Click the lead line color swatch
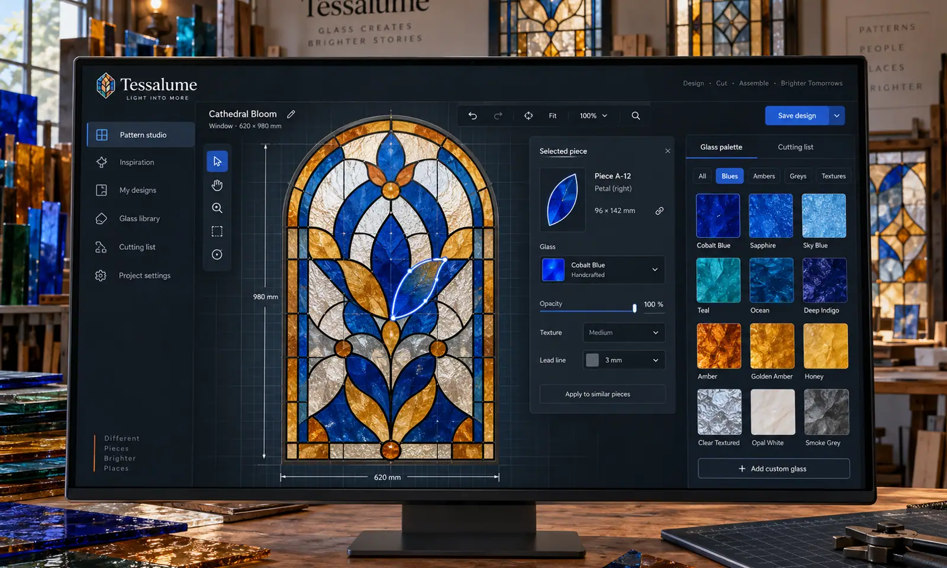947x568 pixels. pos(592,360)
